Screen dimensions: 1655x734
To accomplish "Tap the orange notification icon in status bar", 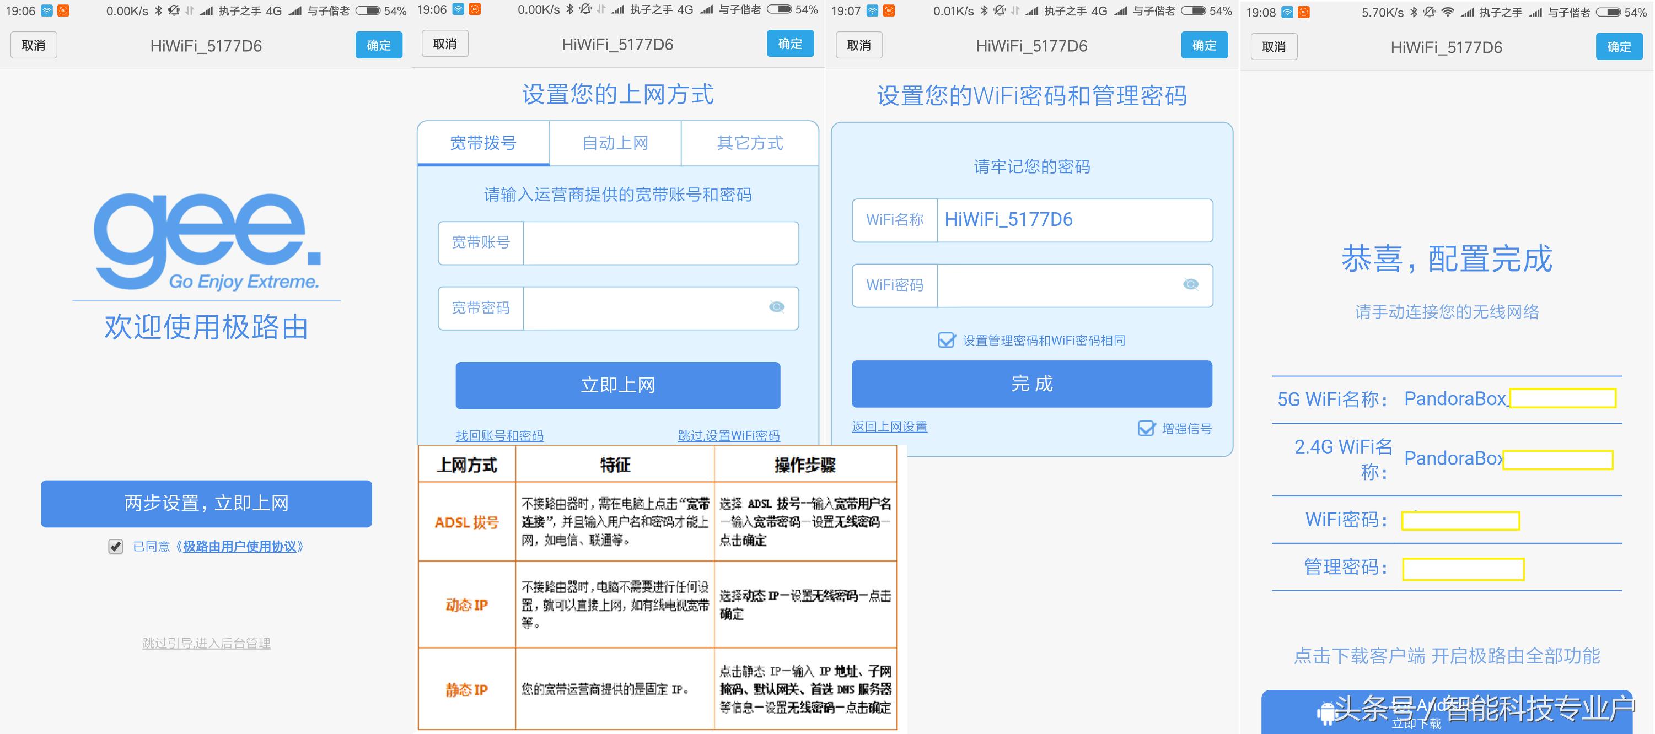I will [65, 11].
